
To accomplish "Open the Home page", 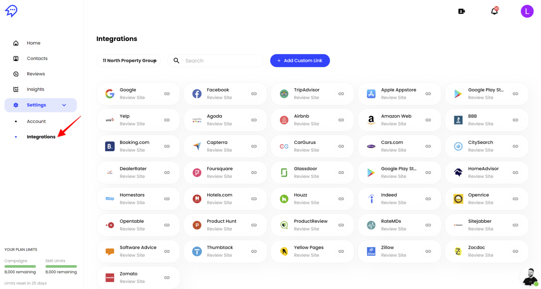I will click(33, 43).
